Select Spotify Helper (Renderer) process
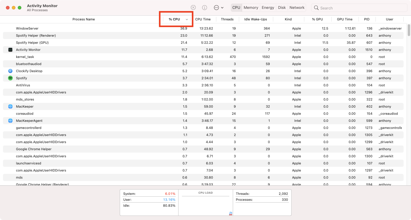The width and height of the screenshot is (411, 220). [x=203, y=35]
